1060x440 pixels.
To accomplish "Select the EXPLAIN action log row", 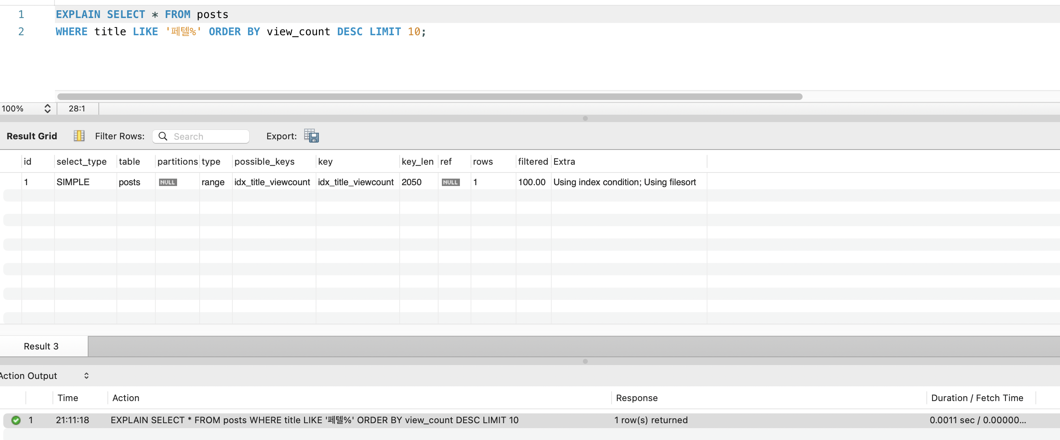I will tap(314, 420).
